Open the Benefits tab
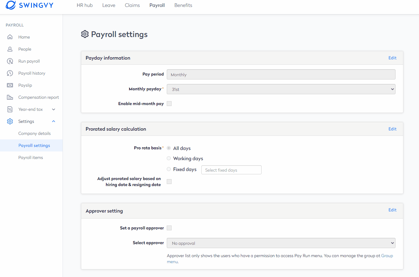 click(183, 5)
